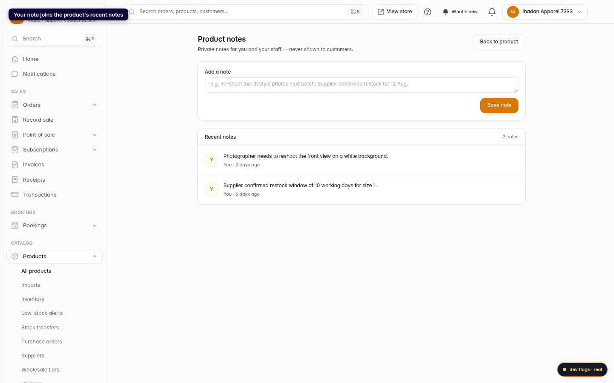Open Stock transfers page
614x383 pixels.
tap(40, 328)
